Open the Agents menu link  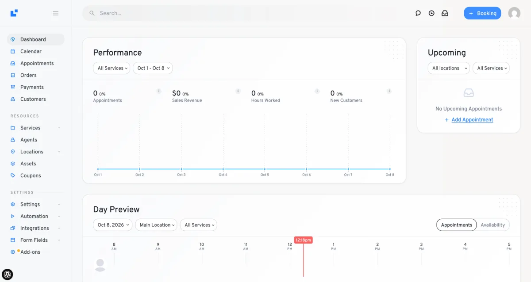point(35,140)
